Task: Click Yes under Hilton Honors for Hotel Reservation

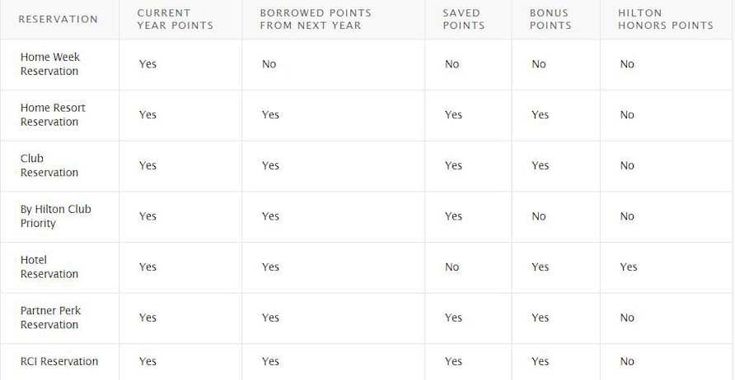Action: pos(629,266)
